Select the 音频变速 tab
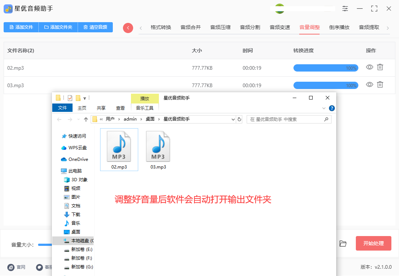The image size is (399, 276). pos(280,27)
